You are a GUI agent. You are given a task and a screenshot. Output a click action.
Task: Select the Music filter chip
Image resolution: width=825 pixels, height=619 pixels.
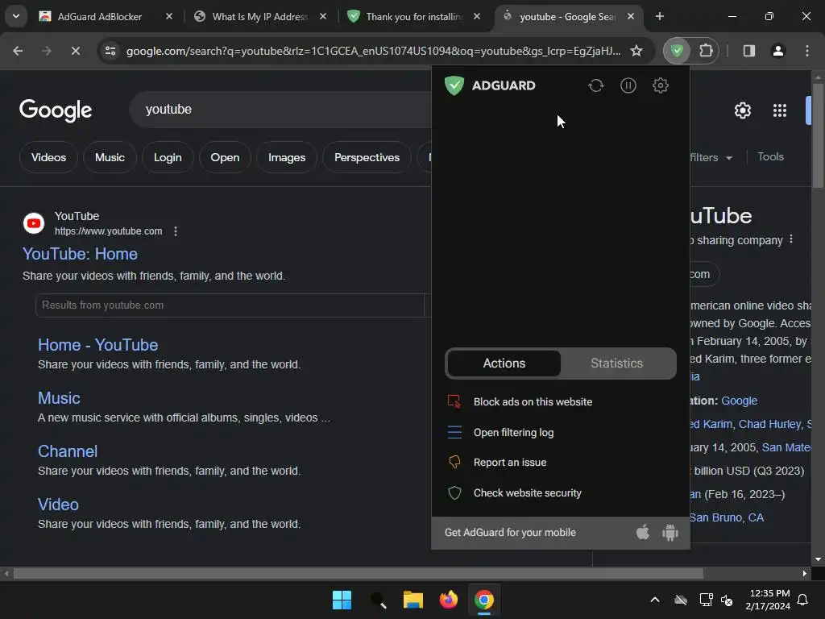(x=110, y=157)
